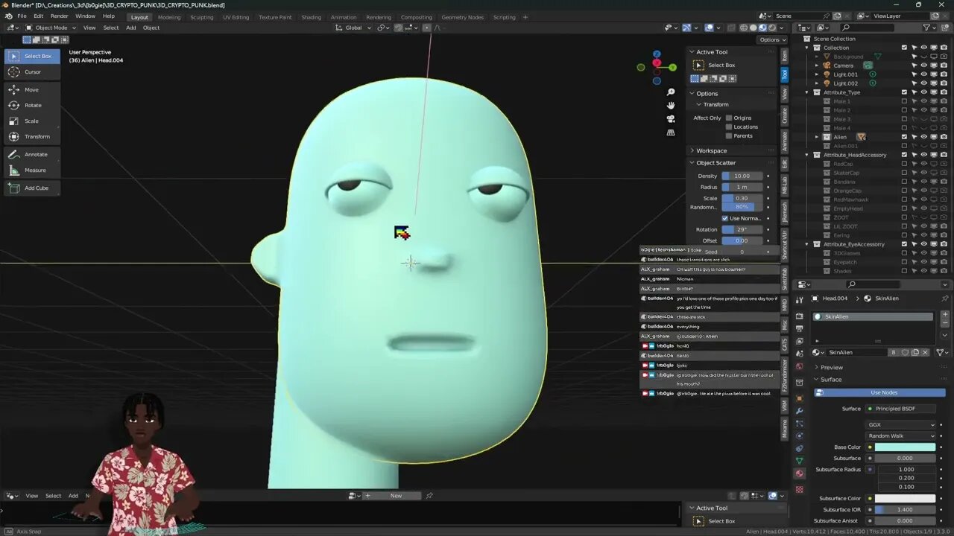Hide the Camera with its eye icon

pos(924,66)
